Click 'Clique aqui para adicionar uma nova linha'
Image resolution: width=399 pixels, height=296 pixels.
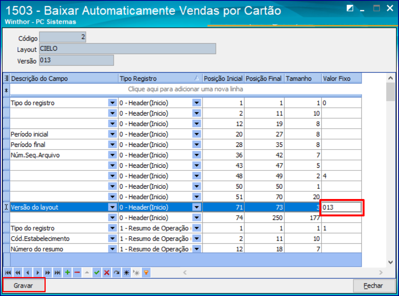tap(185, 89)
